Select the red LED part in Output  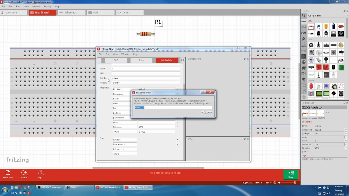tap(311, 86)
